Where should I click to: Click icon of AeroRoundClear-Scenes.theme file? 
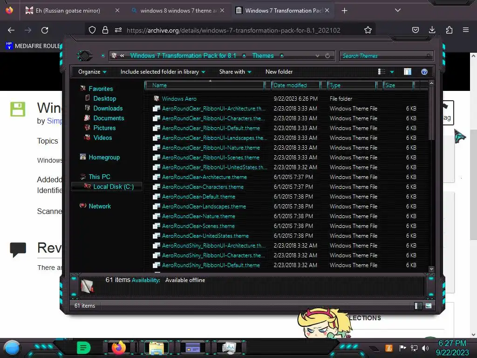tap(157, 226)
